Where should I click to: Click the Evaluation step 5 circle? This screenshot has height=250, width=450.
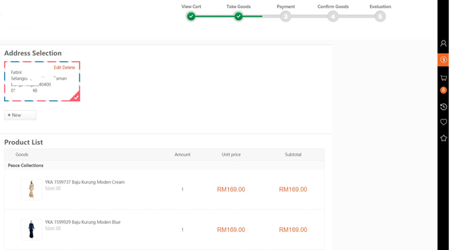click(380, 17)
